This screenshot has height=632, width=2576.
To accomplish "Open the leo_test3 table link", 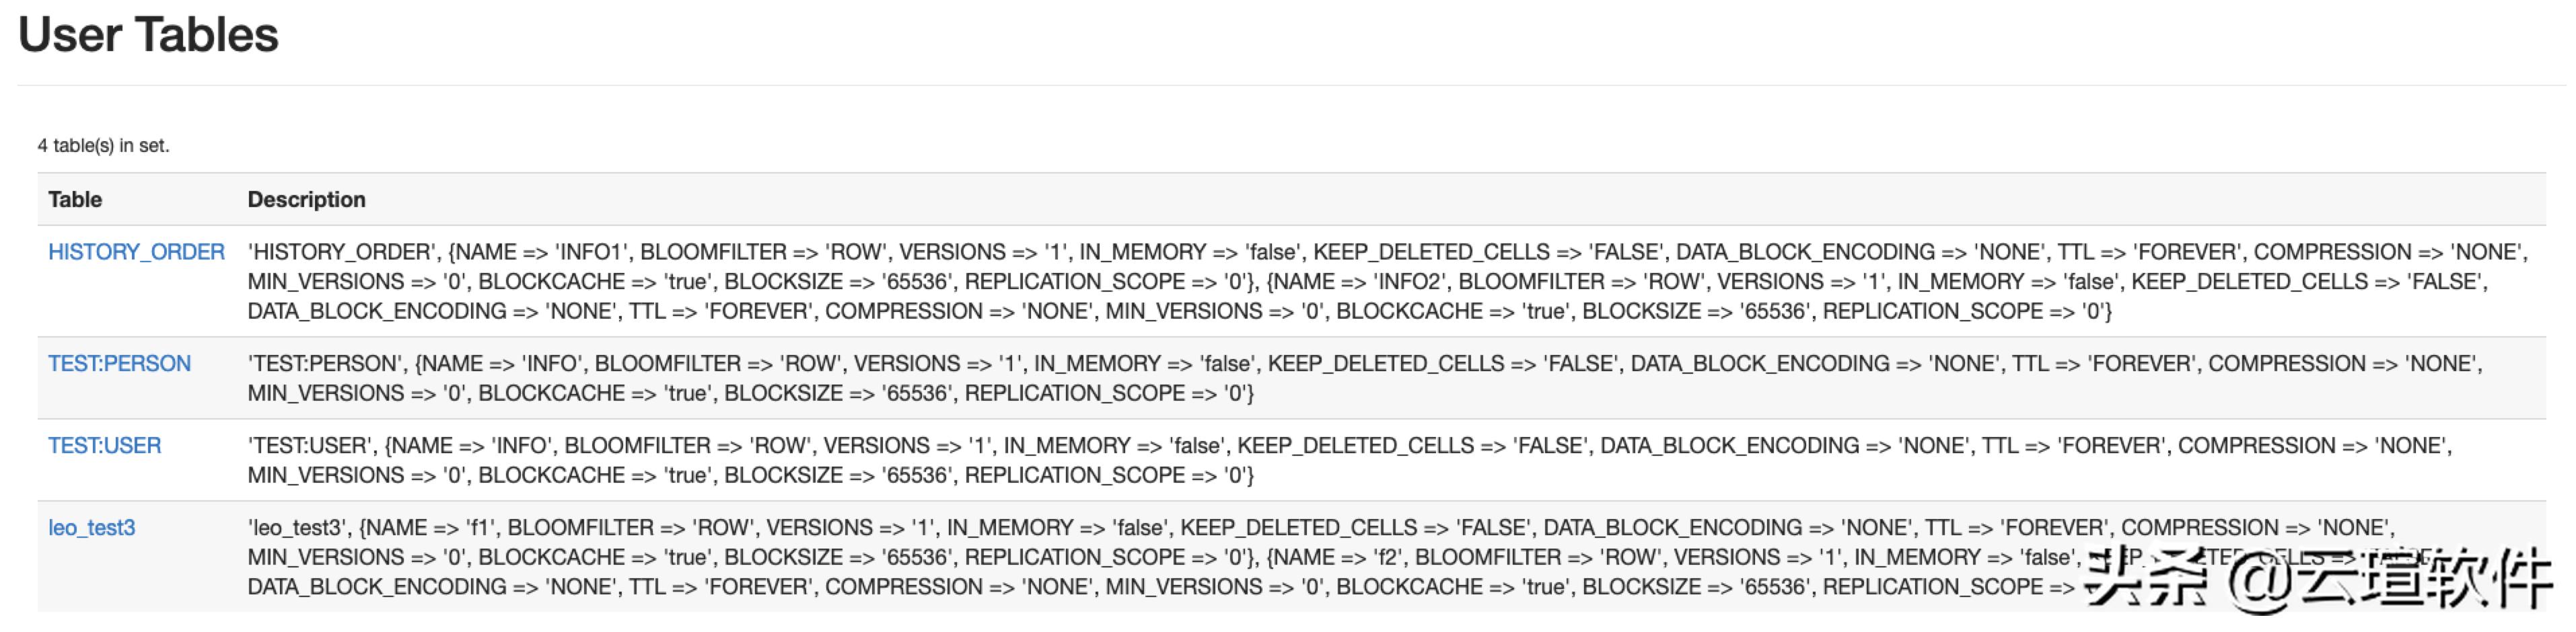I will point(91,527).
